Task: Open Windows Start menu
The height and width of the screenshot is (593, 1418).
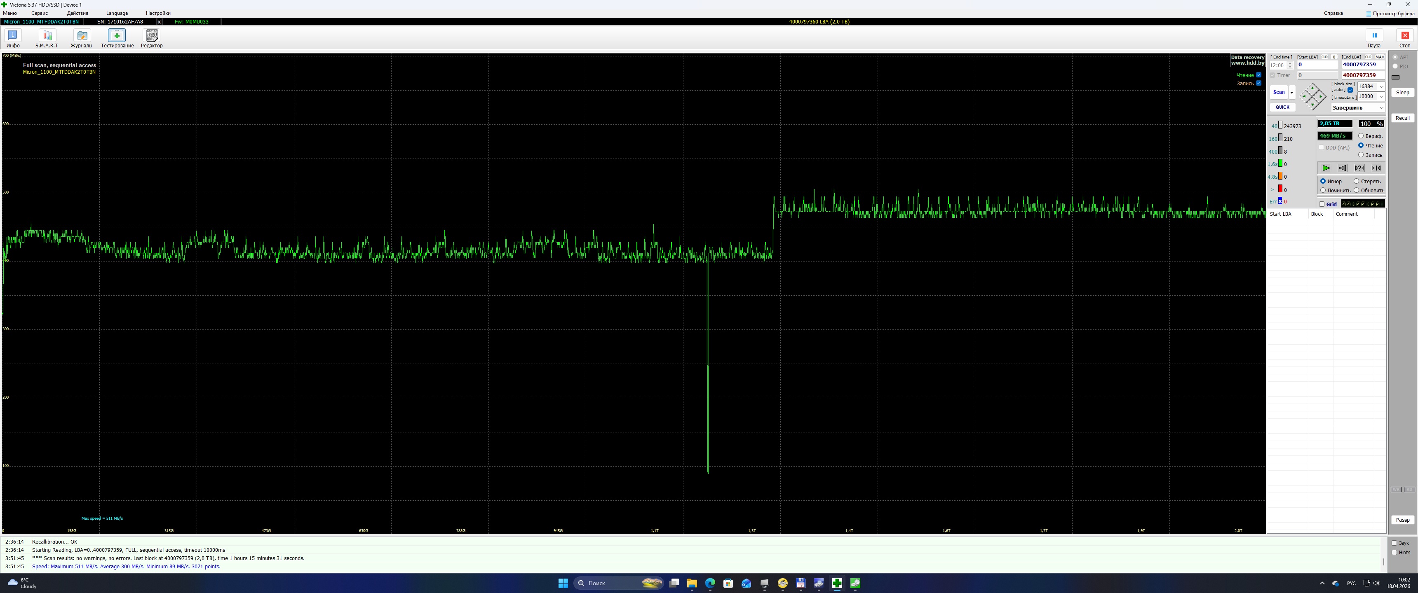Action: (x=563, y=583)
